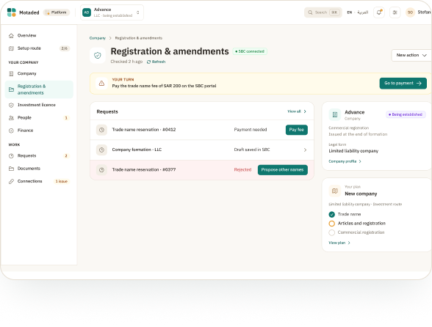Open Setup route in the sidebar

pos(39,48)
